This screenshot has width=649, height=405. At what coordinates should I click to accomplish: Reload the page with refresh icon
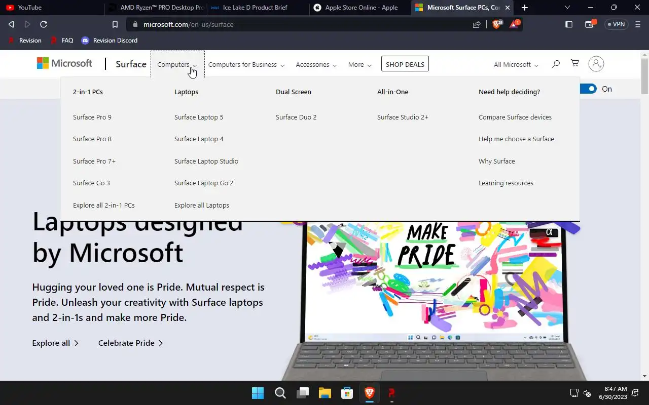click(x=44, y=24)
